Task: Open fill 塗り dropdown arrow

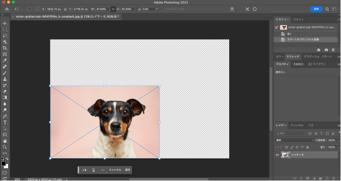Action: coord(338,147)
